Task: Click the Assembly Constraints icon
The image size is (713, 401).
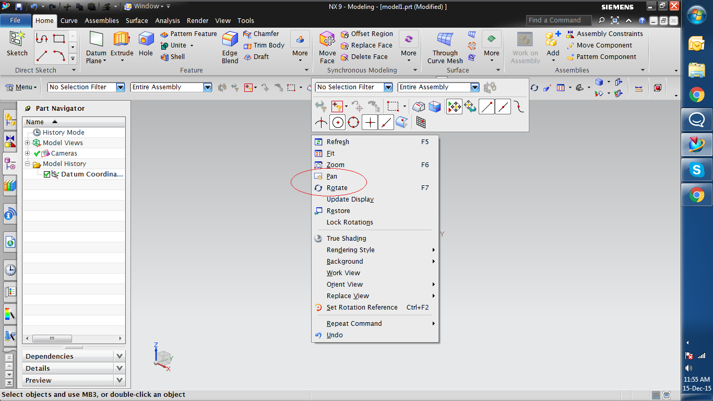Action: [571, 34]
